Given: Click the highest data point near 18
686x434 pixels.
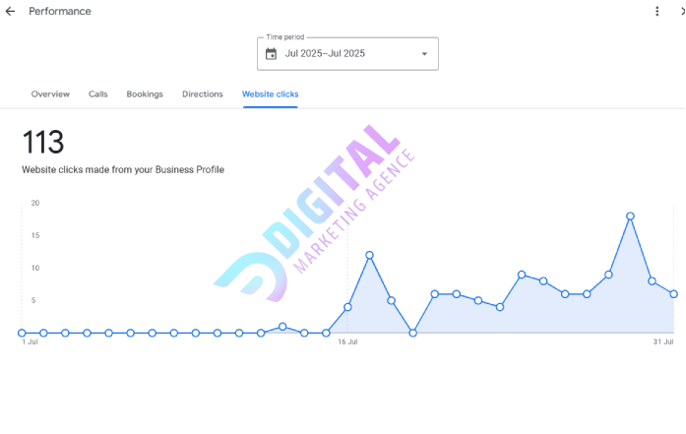Looking at the screenshot, I should point(630,217).
